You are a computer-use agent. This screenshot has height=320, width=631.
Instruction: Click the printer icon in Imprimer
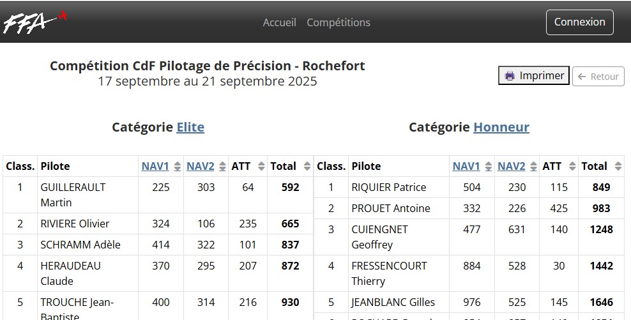[510, 76]
